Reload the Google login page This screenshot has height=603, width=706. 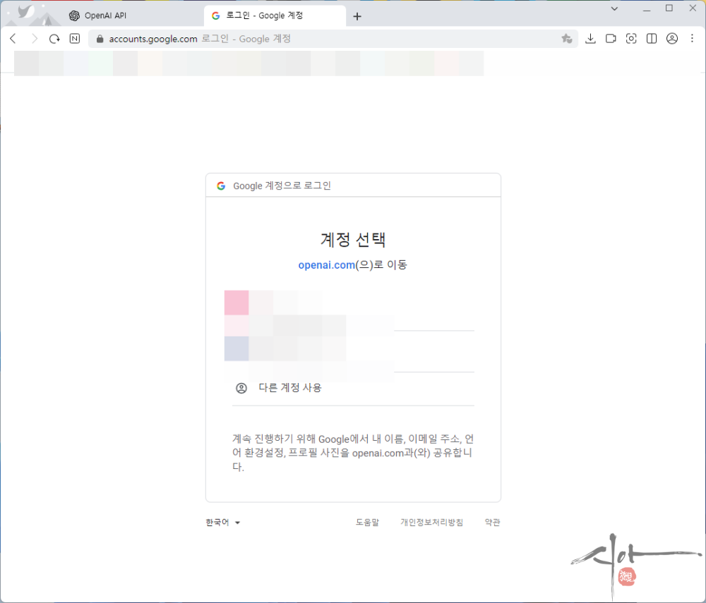click(54, 39)
